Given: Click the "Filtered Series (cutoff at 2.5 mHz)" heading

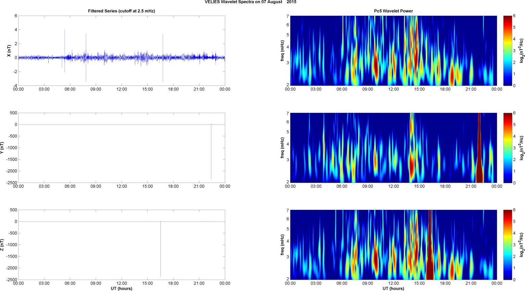Looking at the screenshot, I should [x=121, y=11].
